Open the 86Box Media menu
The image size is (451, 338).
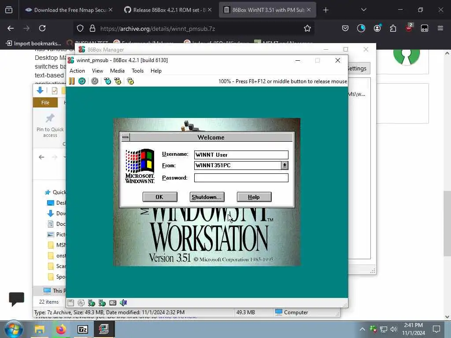117,71
